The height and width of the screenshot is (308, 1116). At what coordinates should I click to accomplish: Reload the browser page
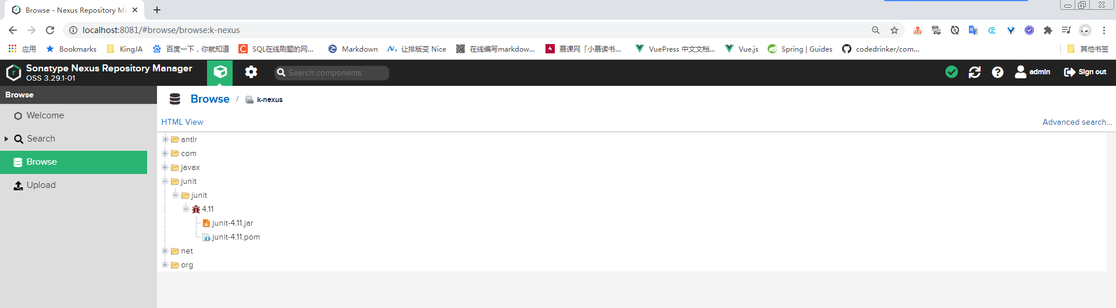pos(50,30)
